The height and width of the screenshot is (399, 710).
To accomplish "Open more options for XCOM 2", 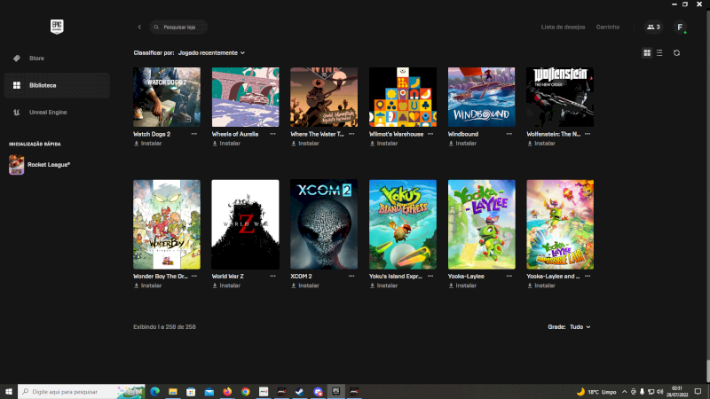I will click(352, 276).
